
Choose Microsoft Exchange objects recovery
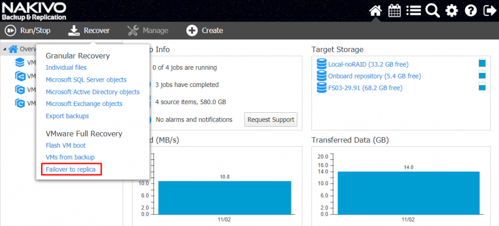point(84,104)
